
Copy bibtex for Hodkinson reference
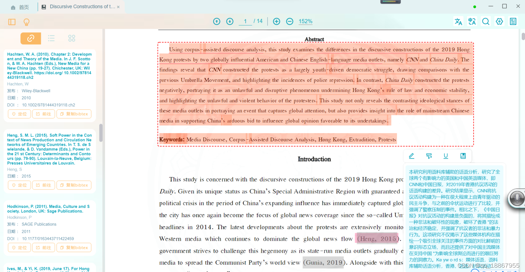pos(74,248)
